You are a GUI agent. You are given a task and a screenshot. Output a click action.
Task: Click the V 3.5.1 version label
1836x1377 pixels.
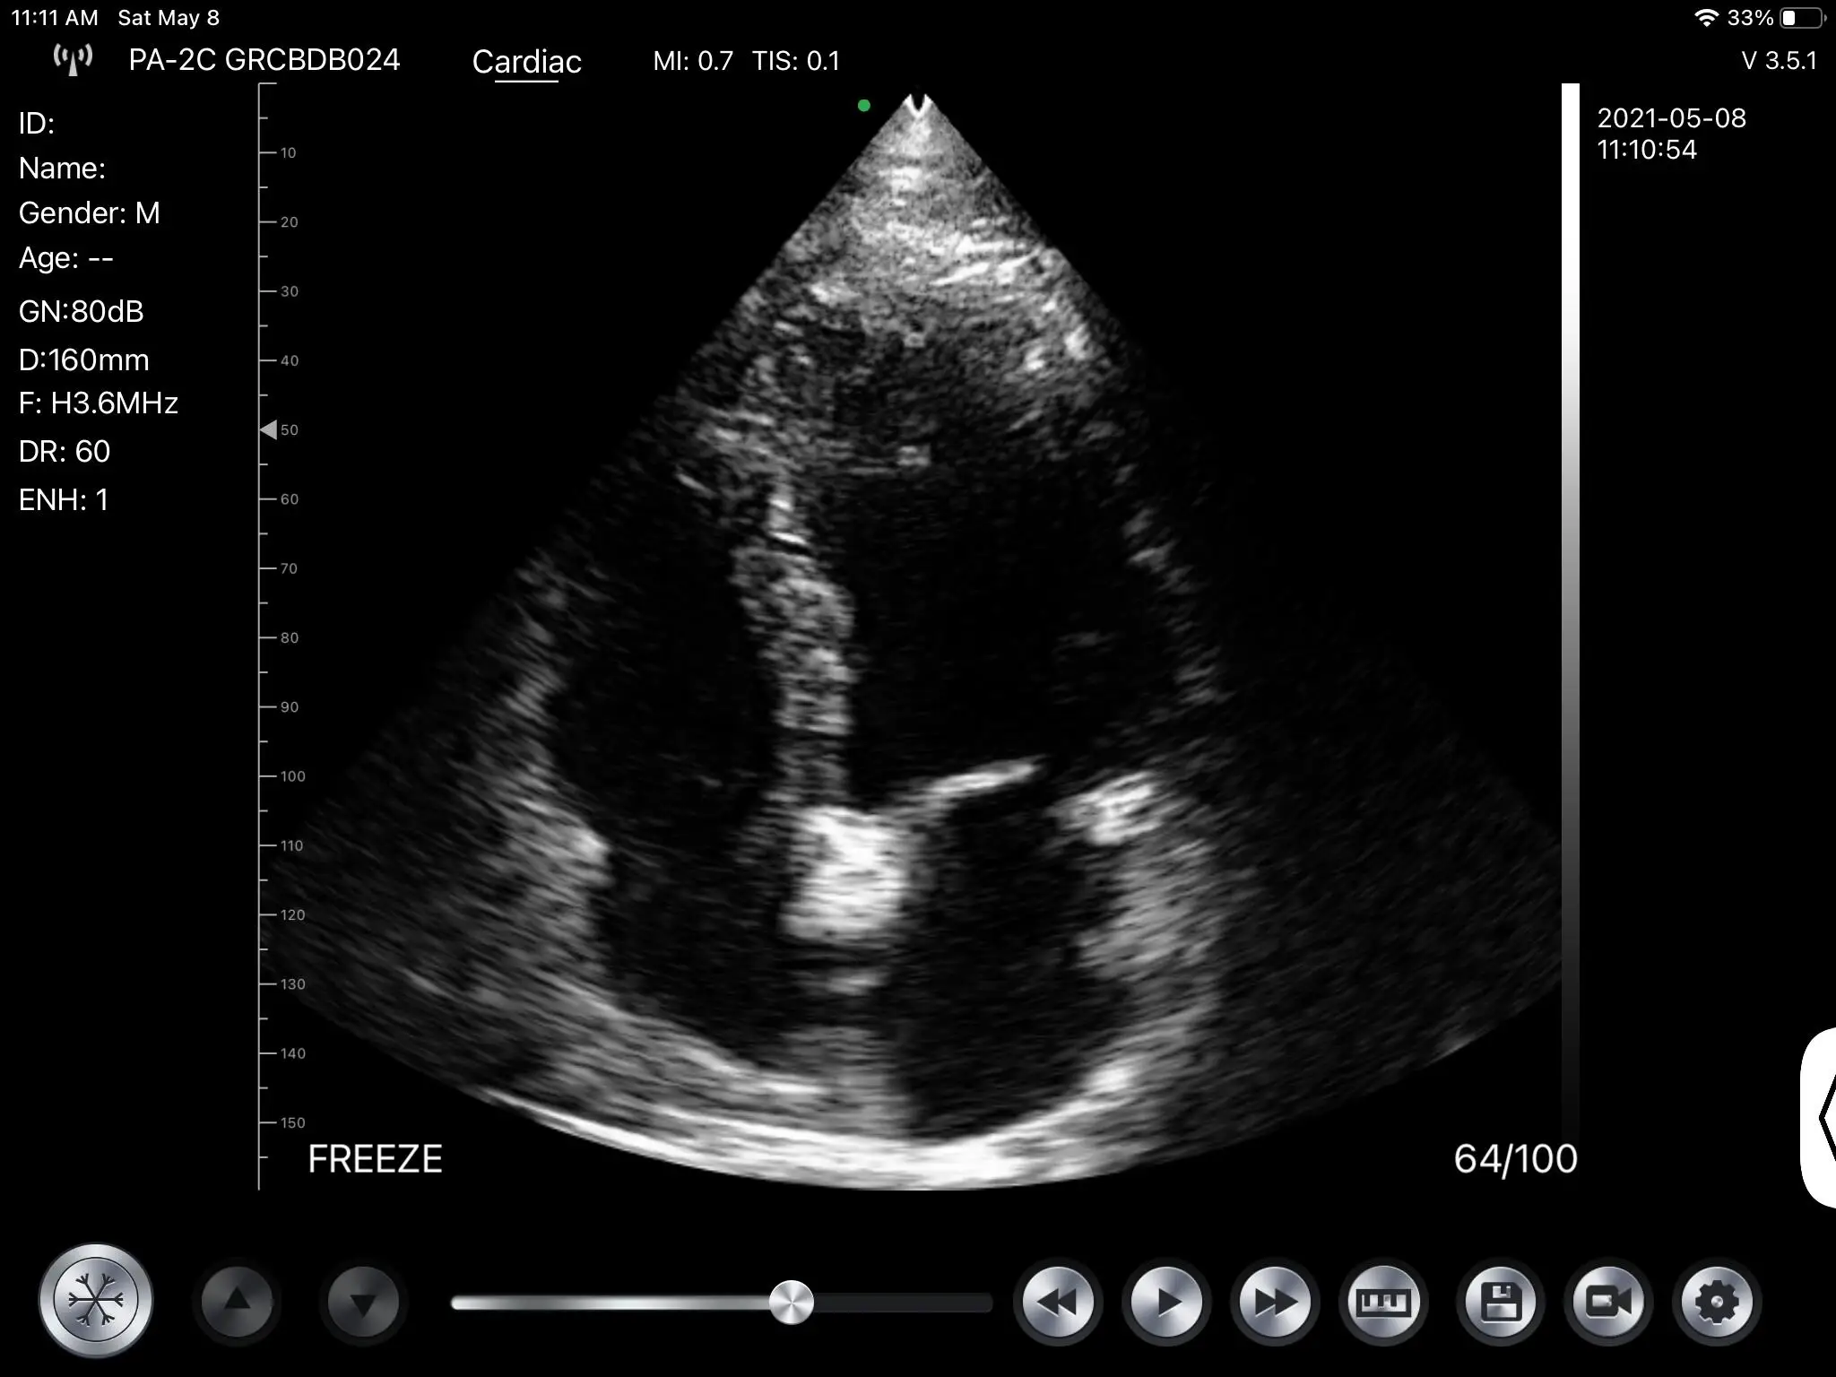click(x=1780, y=59)
